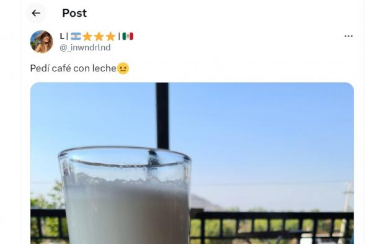Click the display name letter L
The image size is (366, 244).
[62, 36]
